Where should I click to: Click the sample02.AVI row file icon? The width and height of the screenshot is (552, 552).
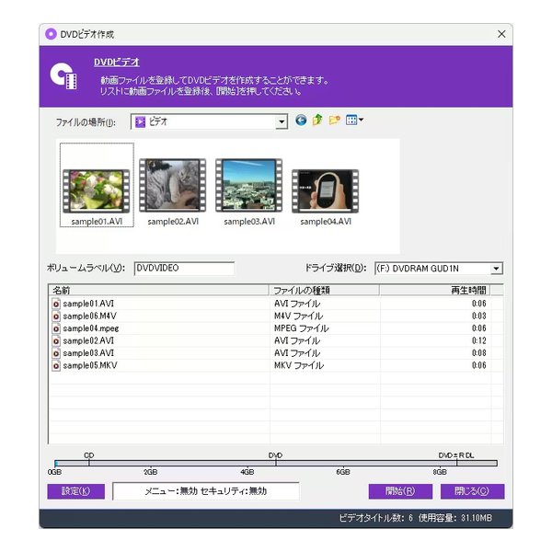[56, 340]
